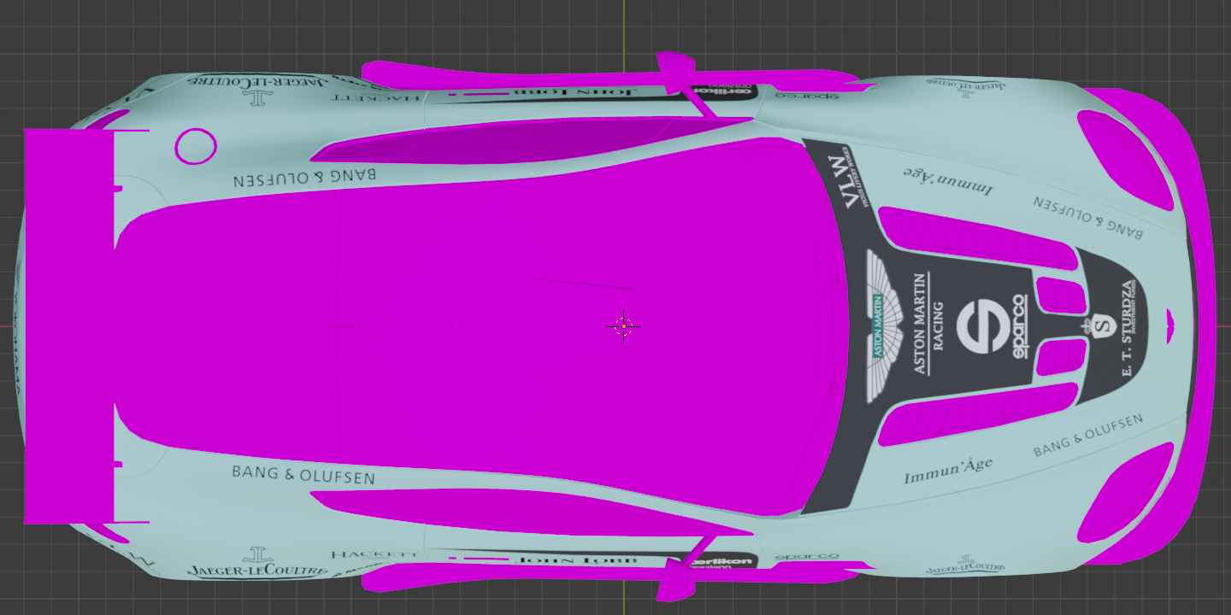Click the upright Immun'Âge decal on the hood
This screenshot has height=615, width=1231.
pyautogui.click(x=948, y=469)
